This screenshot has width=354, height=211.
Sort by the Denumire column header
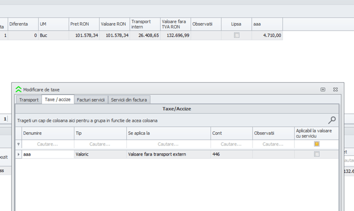[48, 133]
